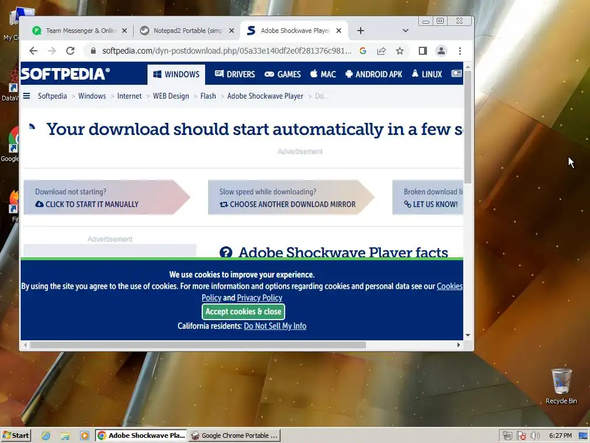The width and height of the screenshot is (590, 443).
Task: Reload the Softpedia page
Action: coord(70,51)
